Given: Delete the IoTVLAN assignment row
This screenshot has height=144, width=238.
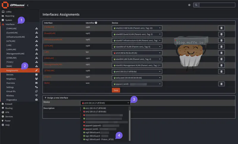Looking at the screenshot, I should 221,46.
